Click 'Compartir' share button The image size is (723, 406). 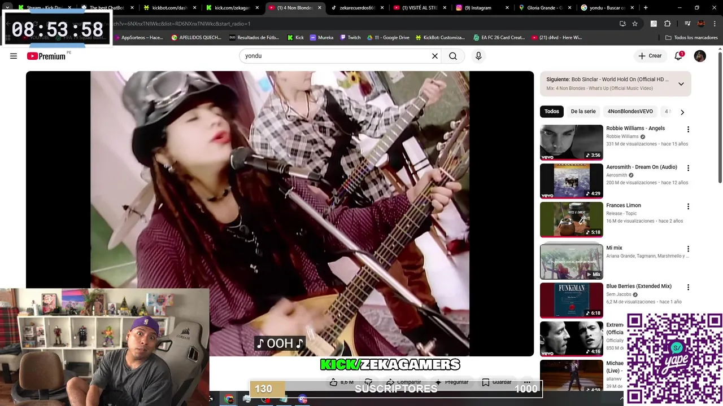pyautogui.click(x=403, y=382)
